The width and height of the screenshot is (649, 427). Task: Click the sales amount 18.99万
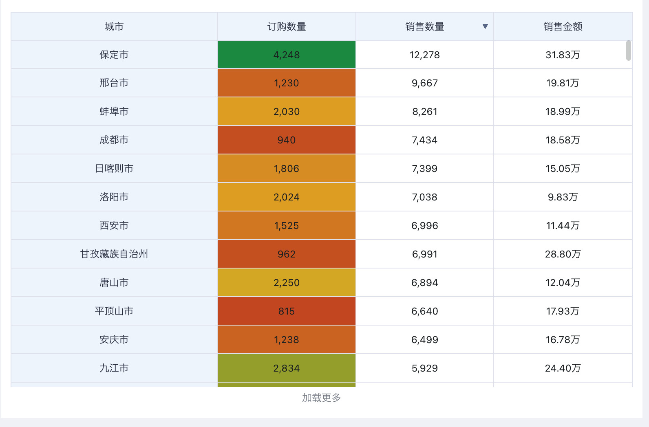pos(563,112)
